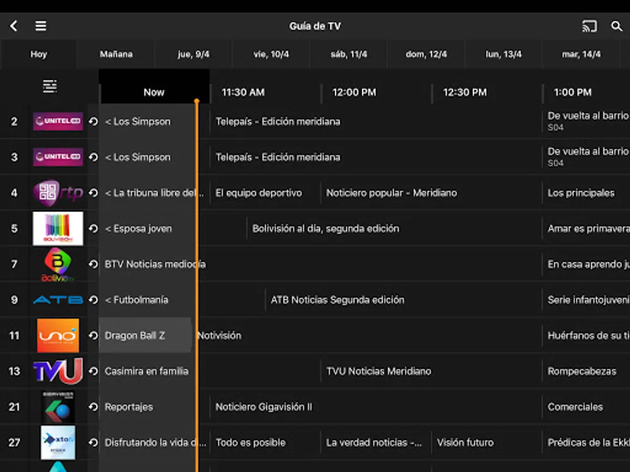The image size is (630, 472).
Task: Tap catch-up icon for channel 4
Action: (x=93, y=193)
